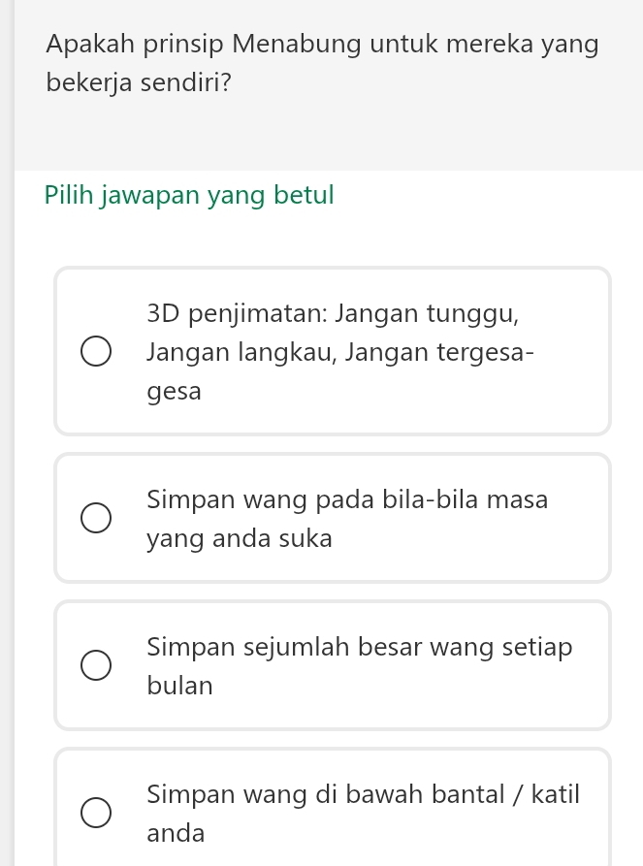643x866 pixels.
Task: Click the word 'gesa' in first option
Action: point(175,391)
